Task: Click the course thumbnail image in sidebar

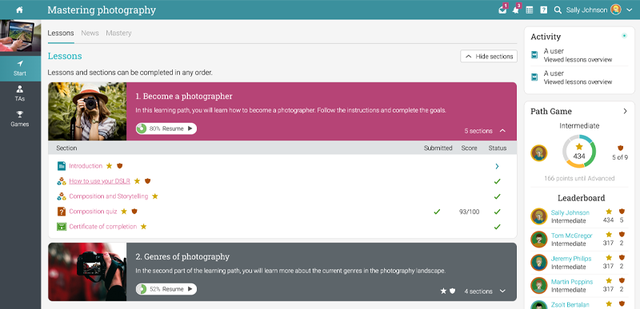Action: coord(20,36)
